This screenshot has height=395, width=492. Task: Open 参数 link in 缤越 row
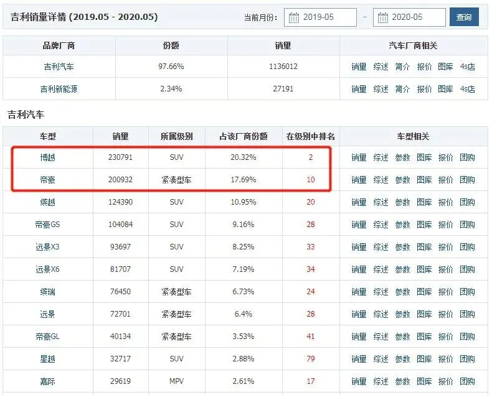[402, 202]
